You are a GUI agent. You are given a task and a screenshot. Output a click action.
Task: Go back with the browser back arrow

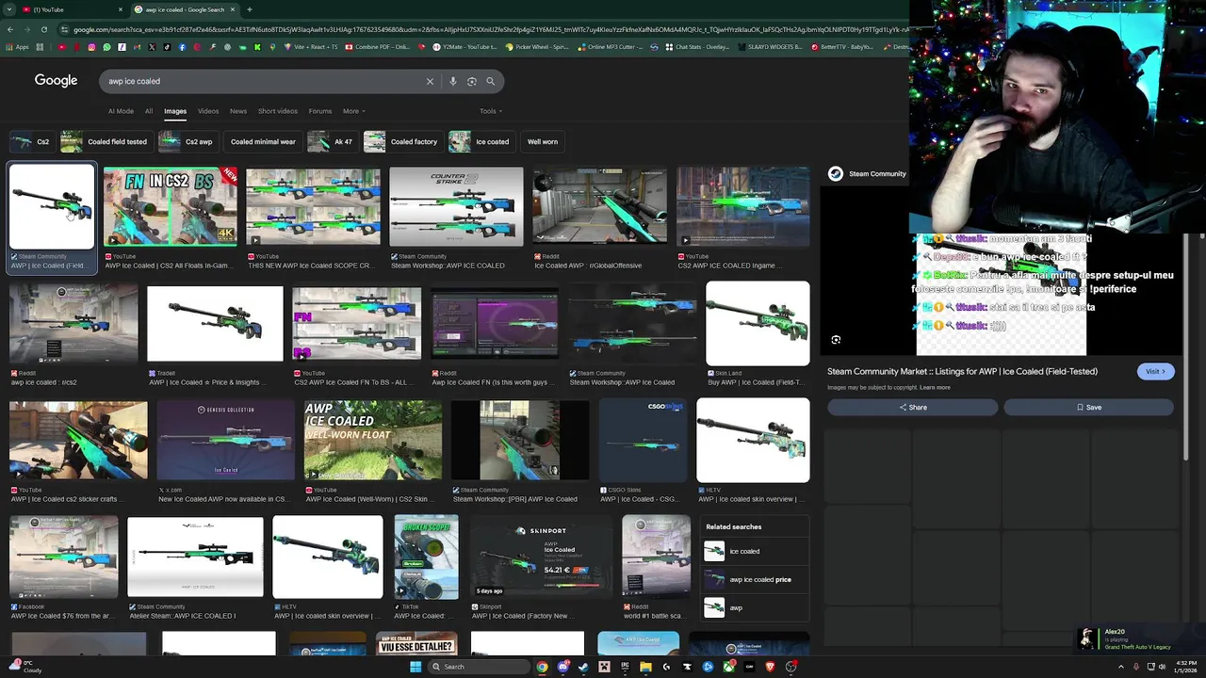point(9,29)
